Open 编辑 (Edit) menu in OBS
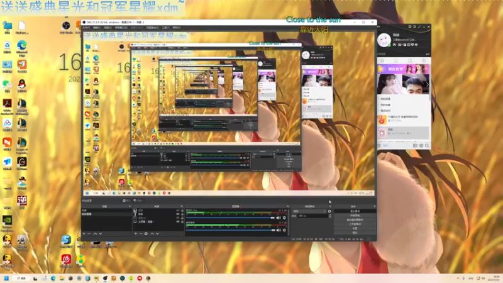The width and height of the screenshot is (503, 283). click(97, 28)
